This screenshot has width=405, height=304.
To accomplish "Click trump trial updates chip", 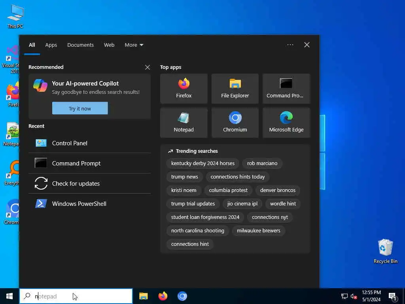I will (193, 204).
